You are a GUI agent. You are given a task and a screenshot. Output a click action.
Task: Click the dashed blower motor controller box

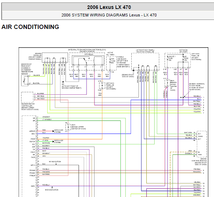tap(27, 97)
